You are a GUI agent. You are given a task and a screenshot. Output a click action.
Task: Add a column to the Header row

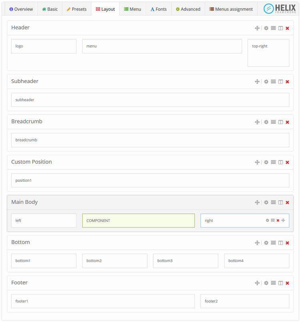[x=280, y=28]
